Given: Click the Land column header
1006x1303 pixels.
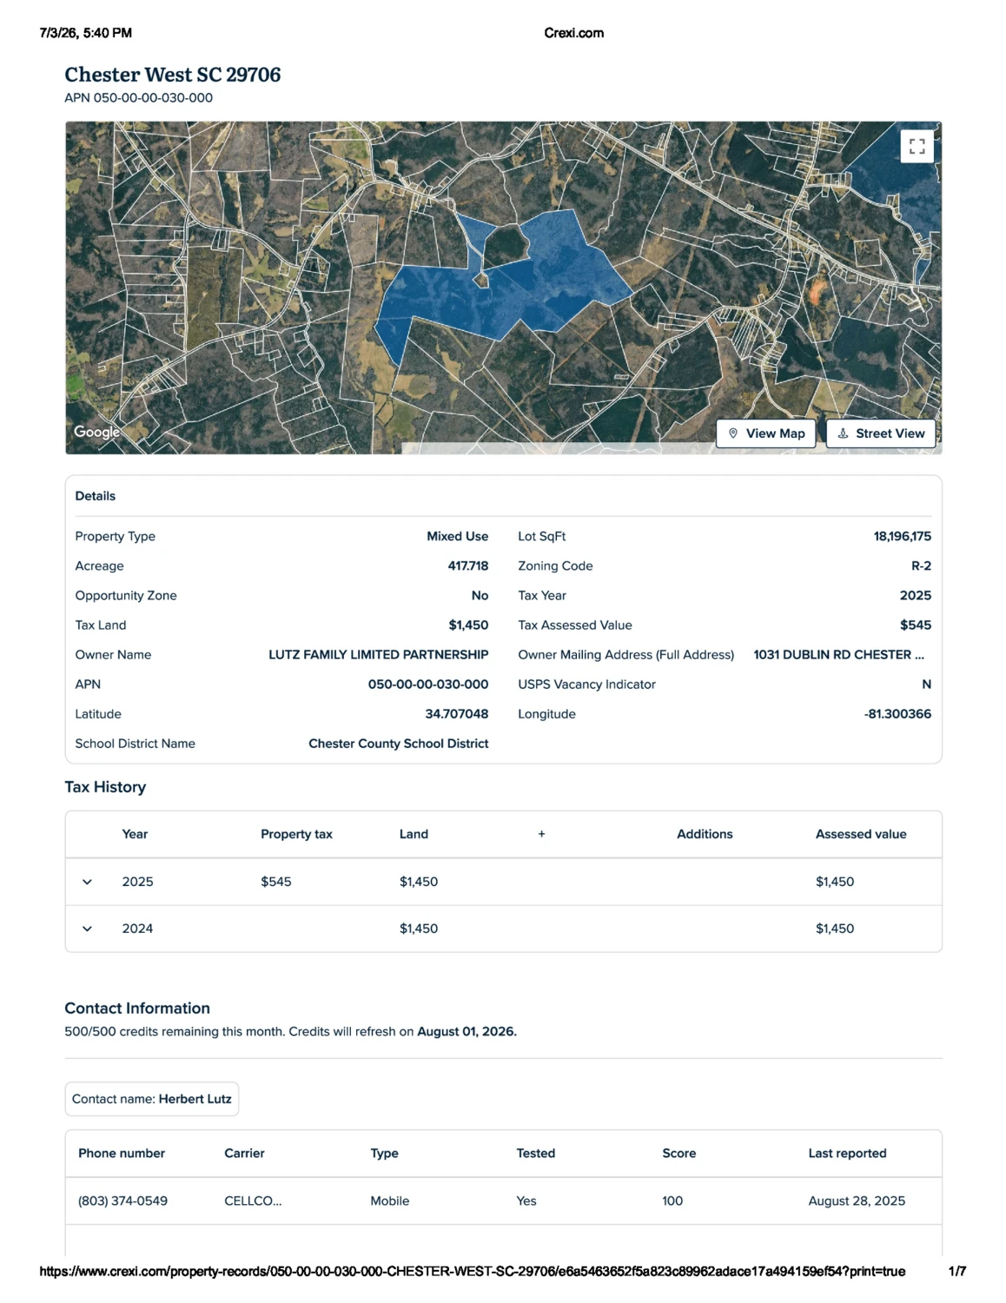Looking at the screenshot, I should click(x=414, y=834).
